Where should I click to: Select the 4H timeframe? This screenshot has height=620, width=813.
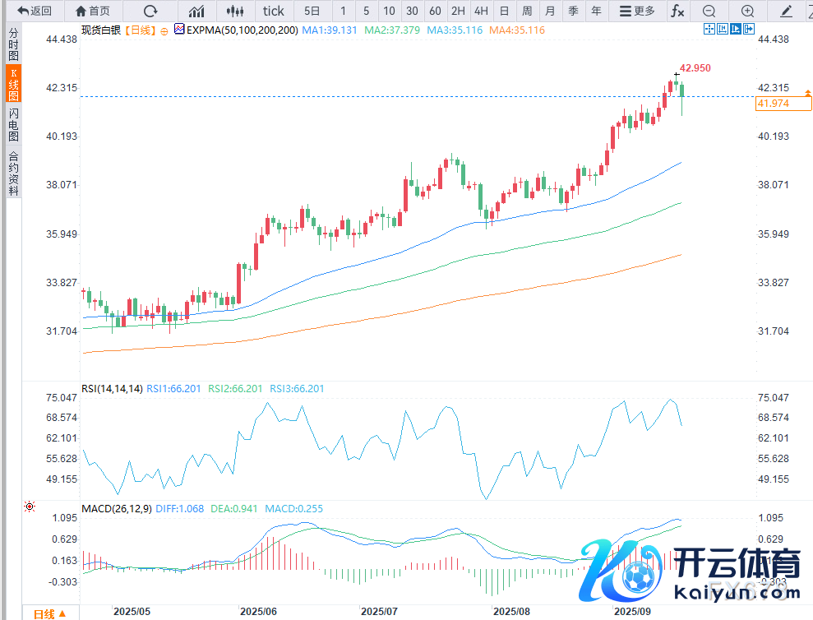(x=481, y=11)
